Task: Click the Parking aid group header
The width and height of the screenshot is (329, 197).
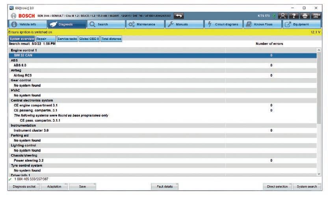Action: (x=163, y=135)
